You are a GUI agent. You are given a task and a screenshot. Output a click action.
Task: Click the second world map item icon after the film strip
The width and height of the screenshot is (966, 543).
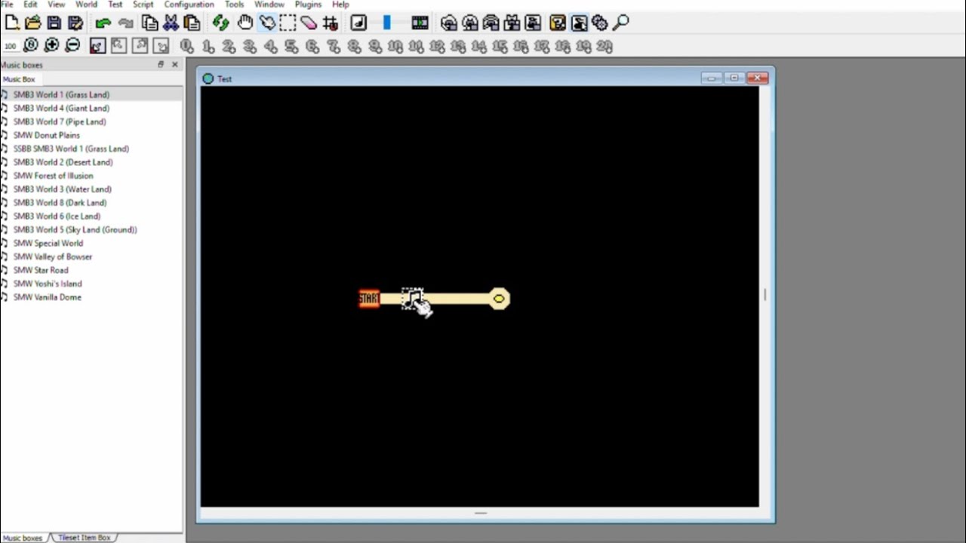pyautogui.click(x=470, y=23)
